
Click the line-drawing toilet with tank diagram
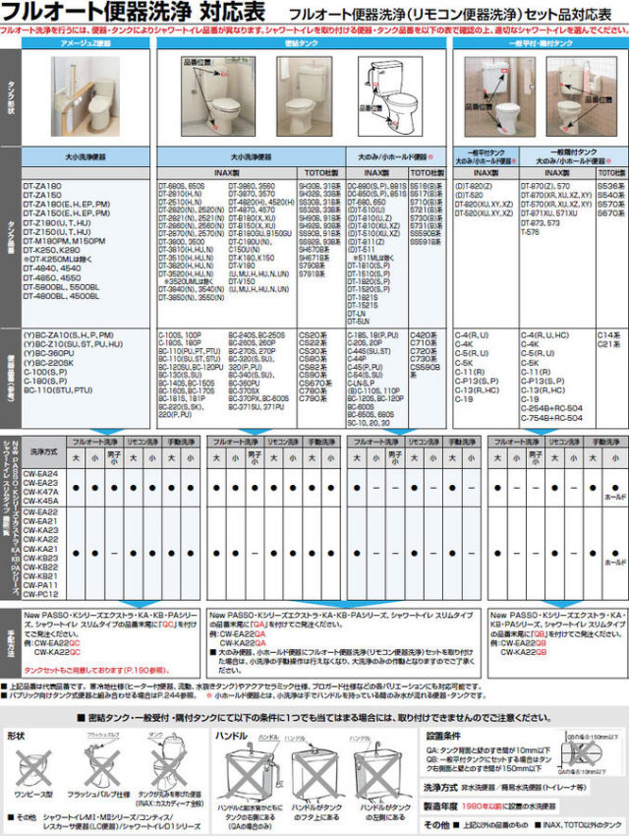click(390, 96)
